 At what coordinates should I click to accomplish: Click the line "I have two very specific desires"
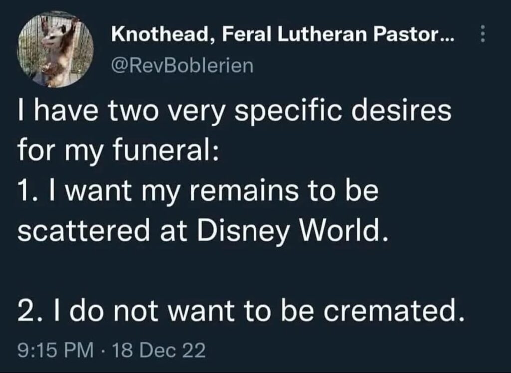pyautogui.click(x=234, y=112)
